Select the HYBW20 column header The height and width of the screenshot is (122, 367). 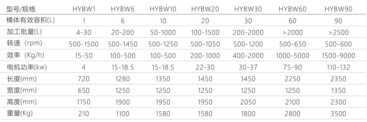(205, 9)
